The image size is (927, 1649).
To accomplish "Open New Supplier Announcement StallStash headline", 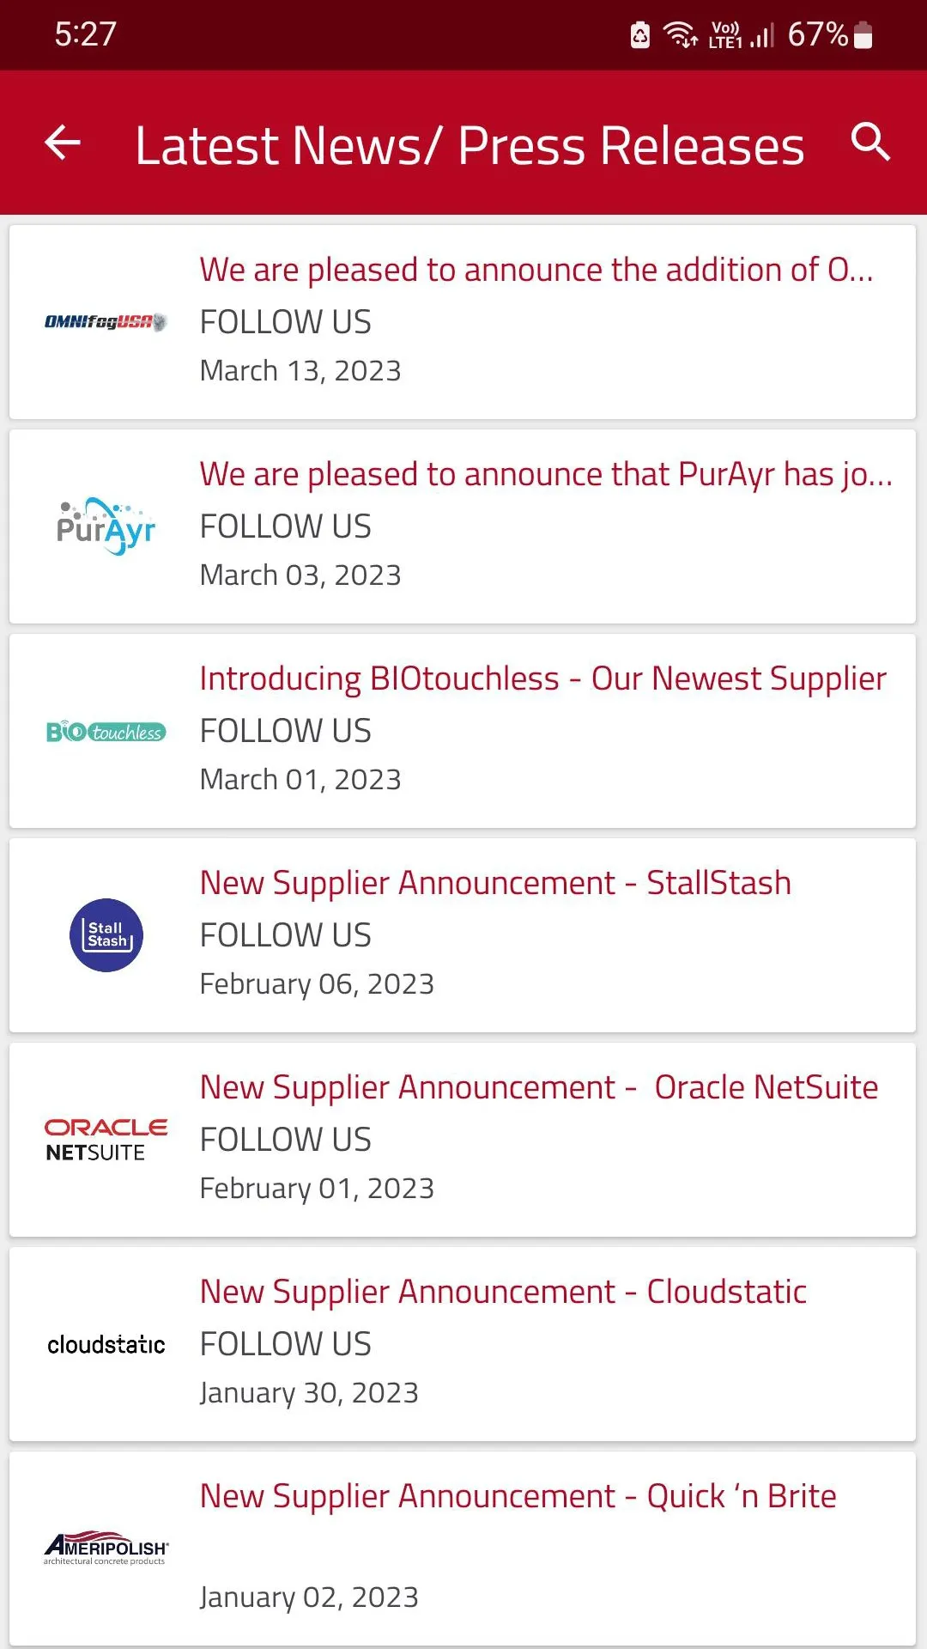I will tap(495, 883).
